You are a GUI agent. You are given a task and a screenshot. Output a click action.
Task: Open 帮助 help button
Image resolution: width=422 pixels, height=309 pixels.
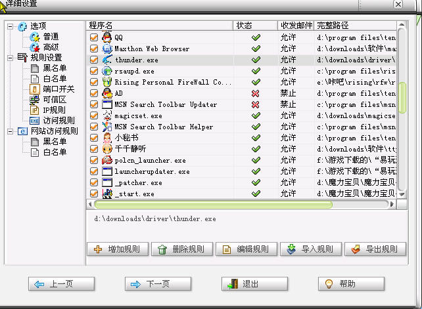pyautogui.click(x=351, y=284)
